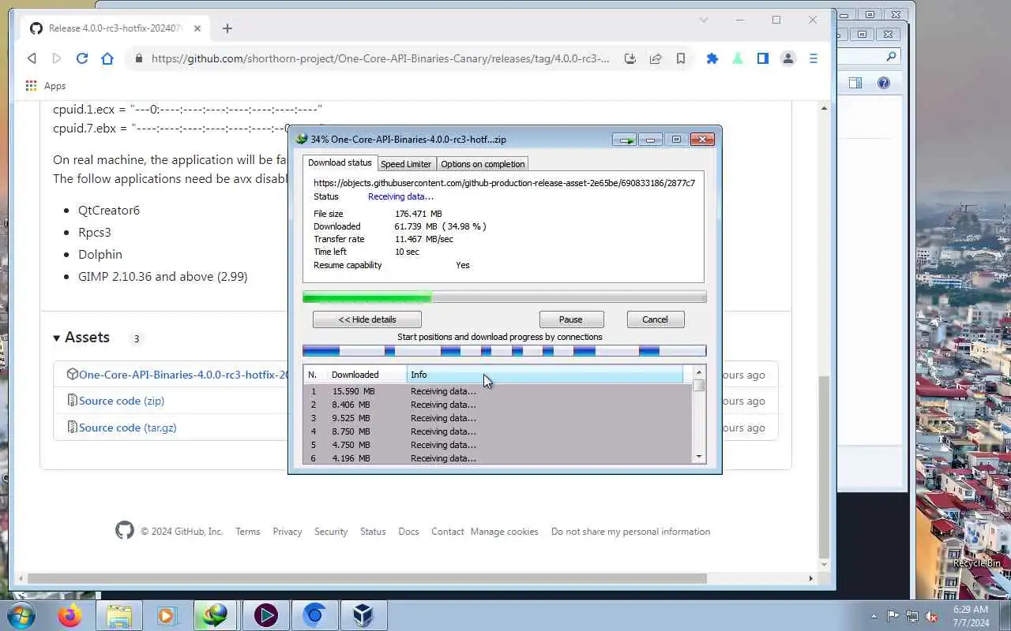Image resolution: width=1011 pixels, height=631 pixels.
Task: Open the Status footer link
Action: (373, 532)
